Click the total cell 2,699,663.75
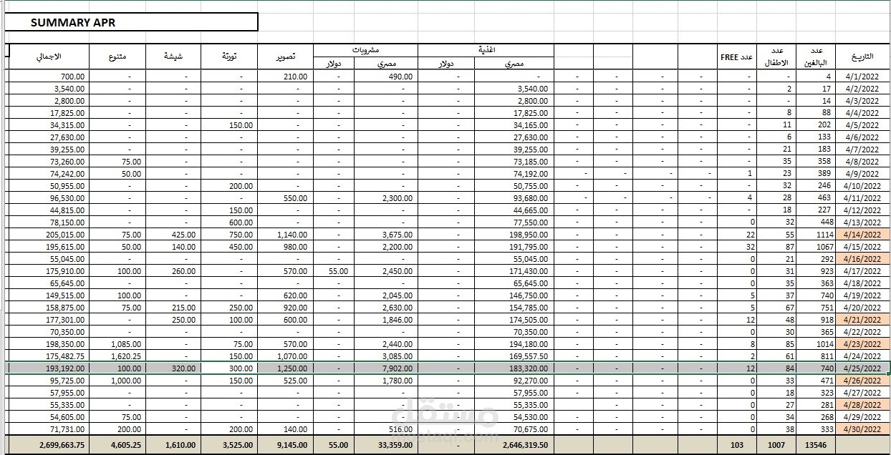 point(47,444)
